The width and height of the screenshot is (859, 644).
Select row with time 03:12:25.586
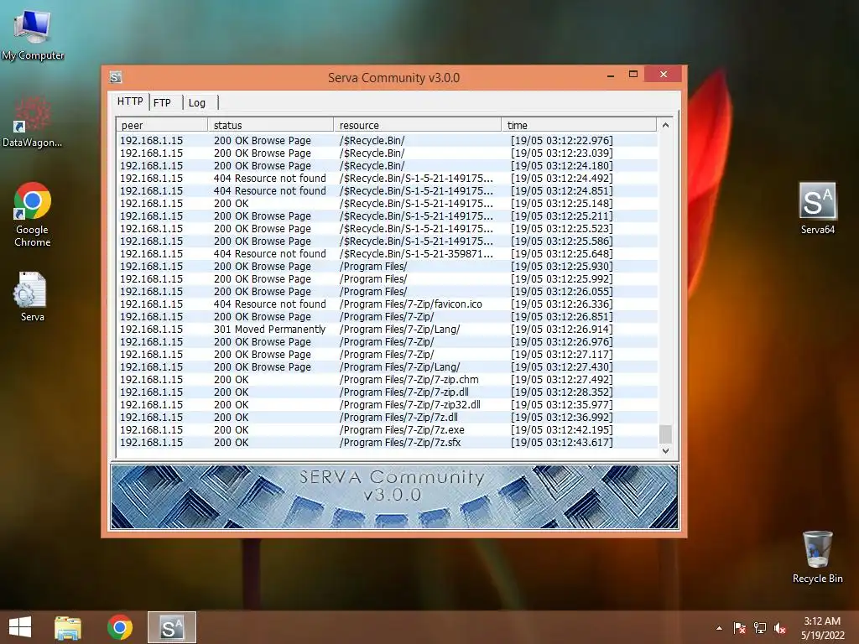[388, 241]
